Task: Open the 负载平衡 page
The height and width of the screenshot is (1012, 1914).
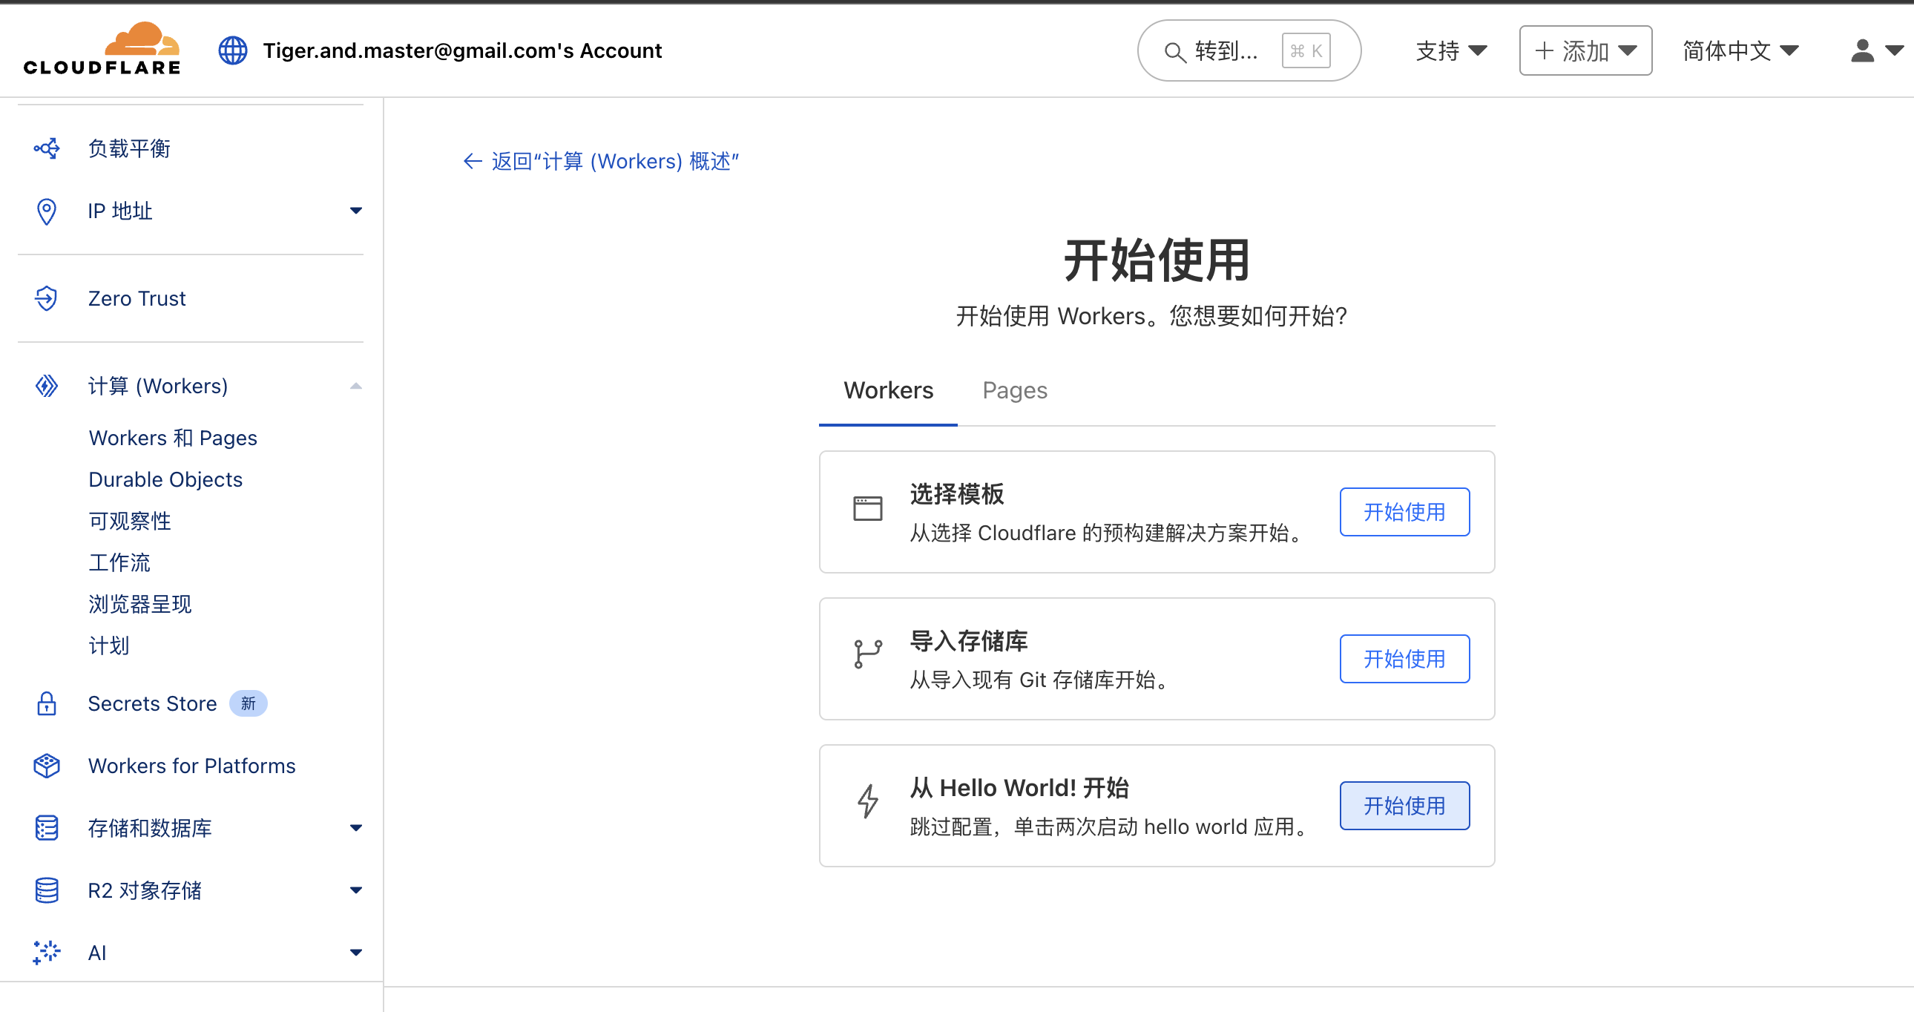Action: (x=129, y=148)
